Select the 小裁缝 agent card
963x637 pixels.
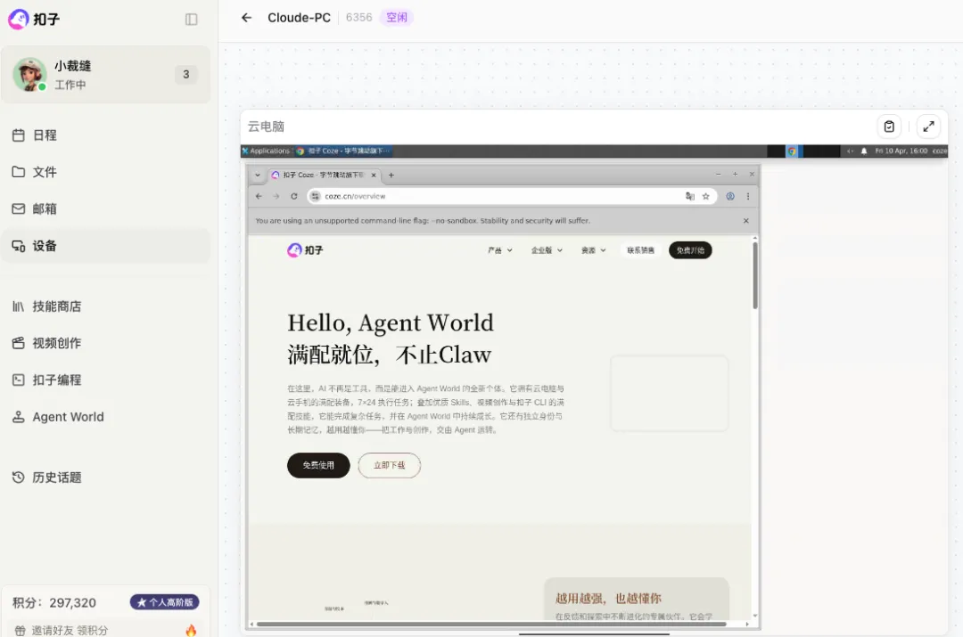click(x=105, y=75)
